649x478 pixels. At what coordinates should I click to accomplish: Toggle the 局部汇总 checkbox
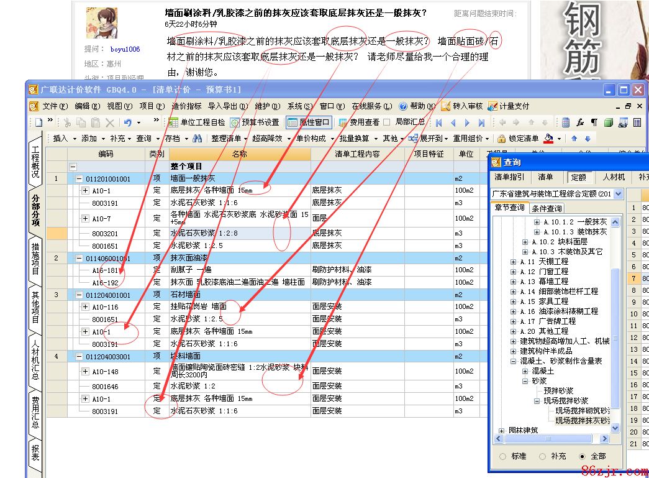[x=387, y=122]
